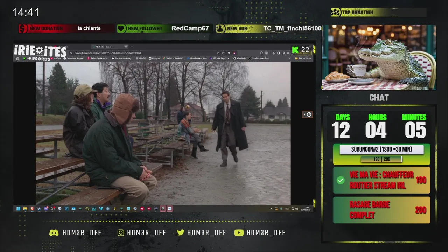Screen dimensions: 448x252
Task: Click the Kick logo next to 22
Action: pyautogui.click(x=295, y=50)
